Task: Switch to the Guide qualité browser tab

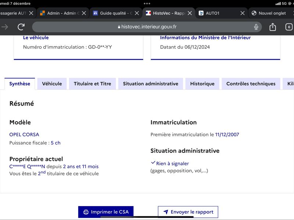Action: [x=115, y=13]
